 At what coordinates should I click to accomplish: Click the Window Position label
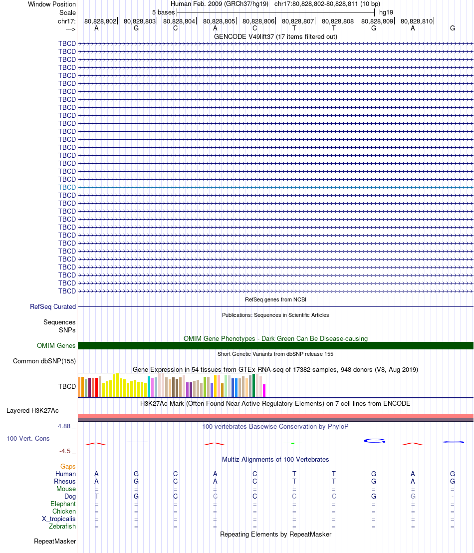[x=52, y=4]
